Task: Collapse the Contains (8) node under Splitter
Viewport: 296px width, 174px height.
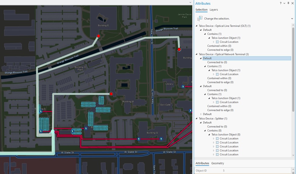Action: (x=205, y=131)
